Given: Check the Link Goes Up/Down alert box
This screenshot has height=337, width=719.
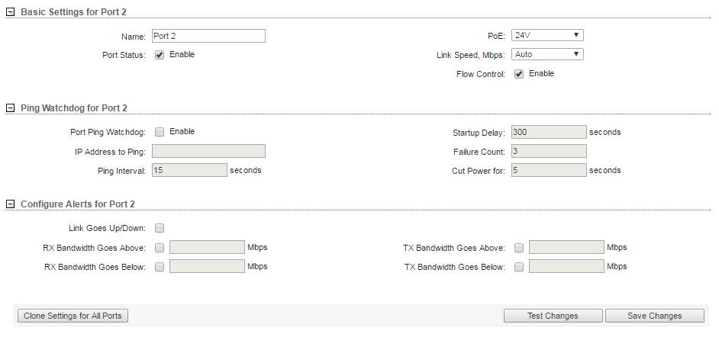Looking at the screenshot, I should 160,228.
